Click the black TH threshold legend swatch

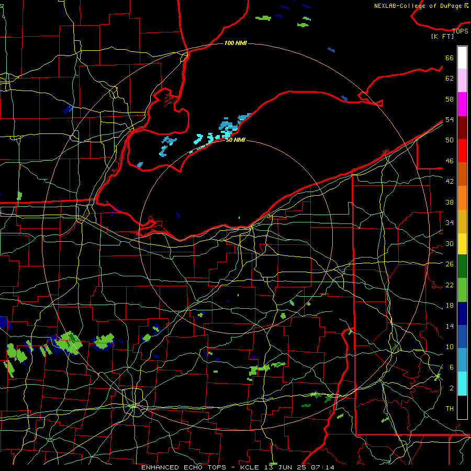click(x=462, y=407)
